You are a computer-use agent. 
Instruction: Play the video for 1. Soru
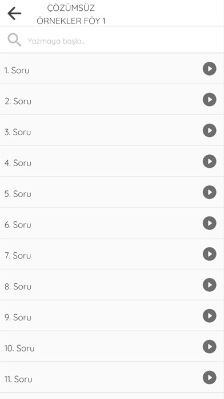pyautogui.click(x=209, y=69)
